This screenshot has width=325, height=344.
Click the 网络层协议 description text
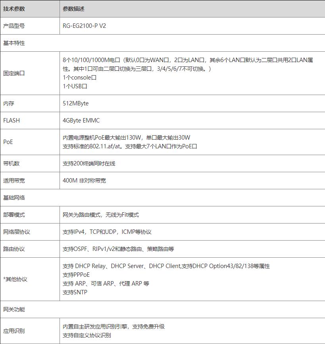107,232
